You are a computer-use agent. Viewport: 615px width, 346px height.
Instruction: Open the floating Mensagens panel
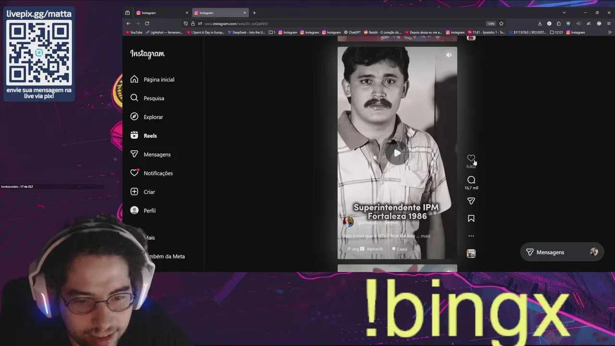click(x=562, y=252)
